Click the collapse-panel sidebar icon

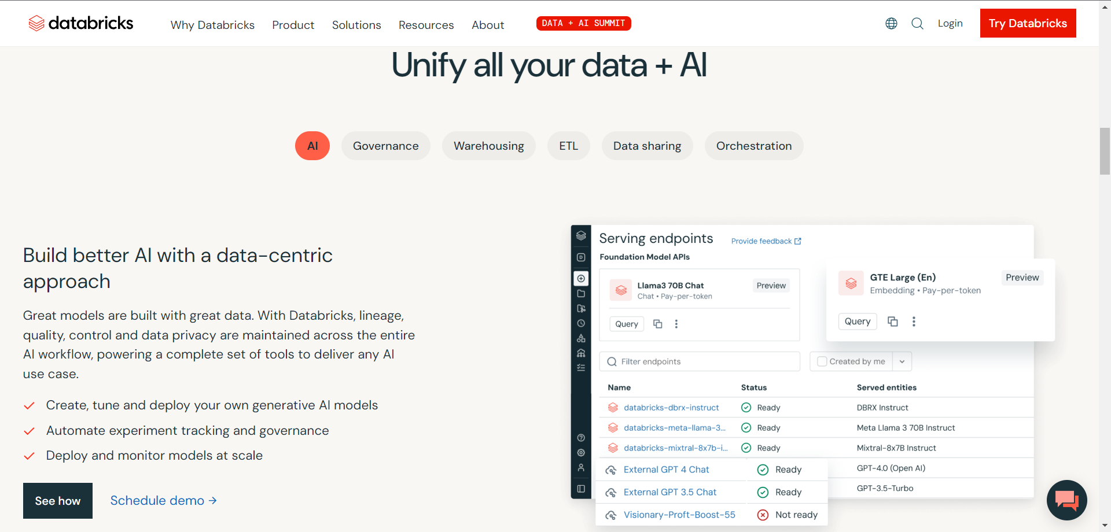581,489
